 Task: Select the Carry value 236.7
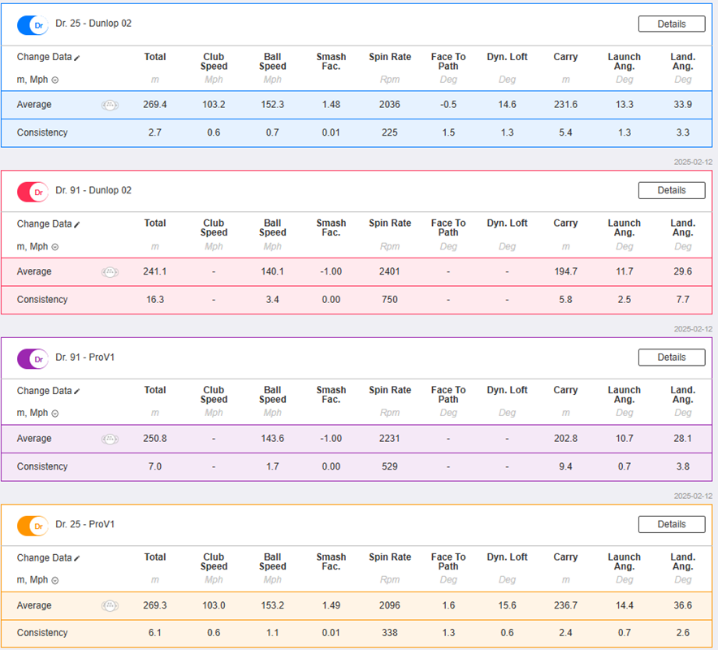(x=565, y=605)
